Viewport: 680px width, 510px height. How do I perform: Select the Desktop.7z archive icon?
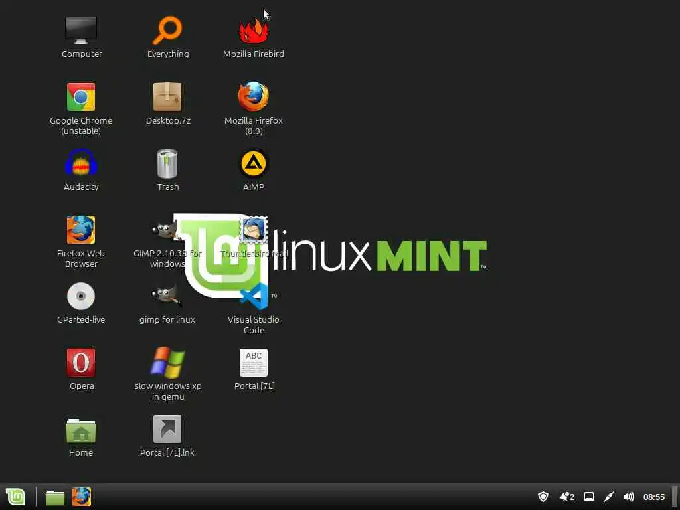point(167,97)
